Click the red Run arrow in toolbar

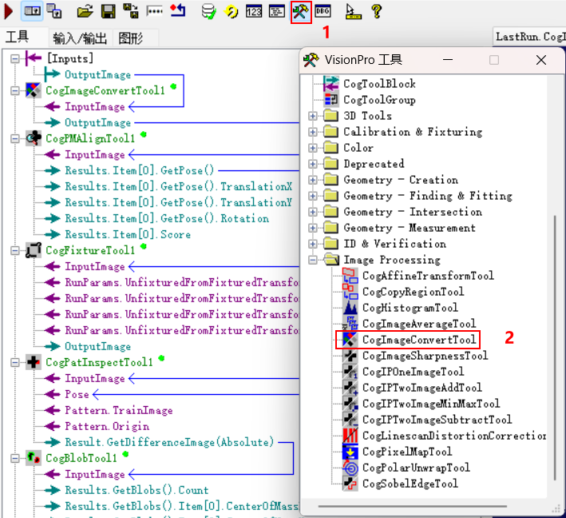[9, 11]
